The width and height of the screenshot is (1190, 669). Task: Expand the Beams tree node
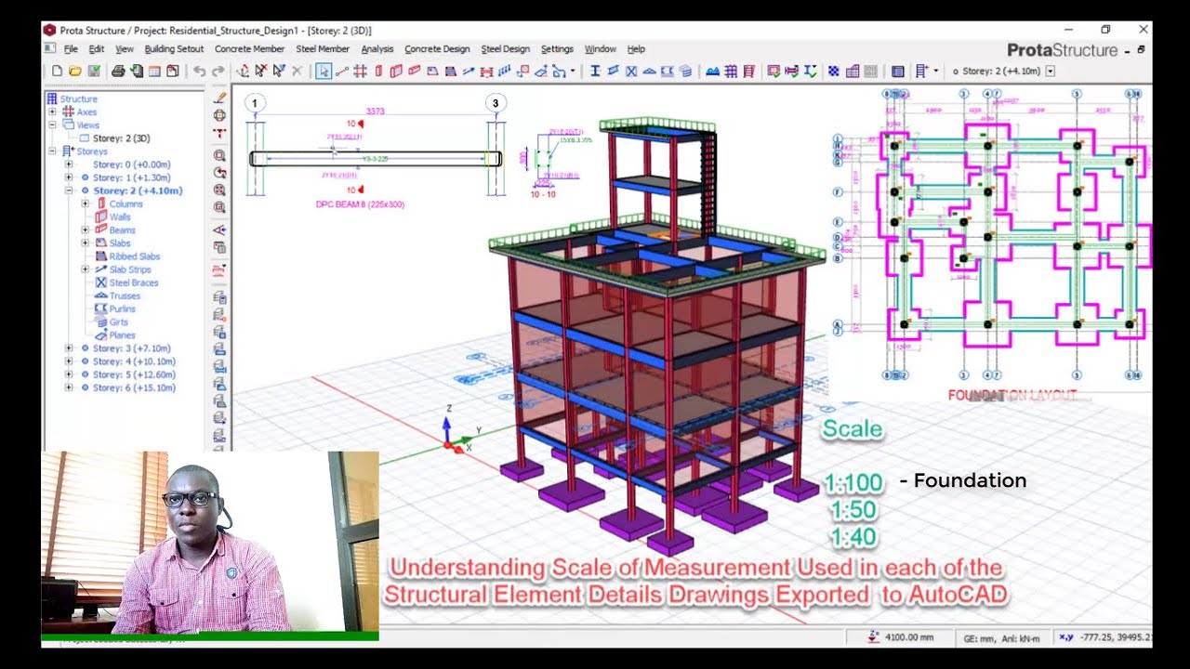tap(86, 230)
